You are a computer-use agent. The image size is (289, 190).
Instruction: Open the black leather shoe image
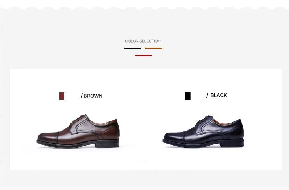click(203, 132)
